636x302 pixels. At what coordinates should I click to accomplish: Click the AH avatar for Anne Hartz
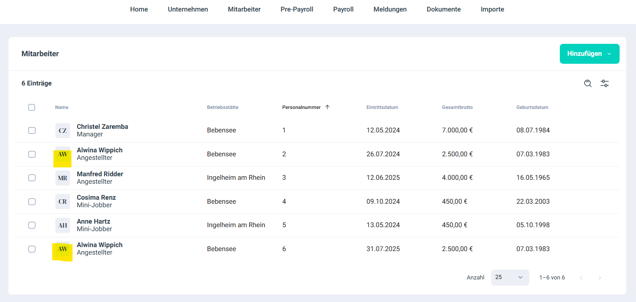click(62, 225)
